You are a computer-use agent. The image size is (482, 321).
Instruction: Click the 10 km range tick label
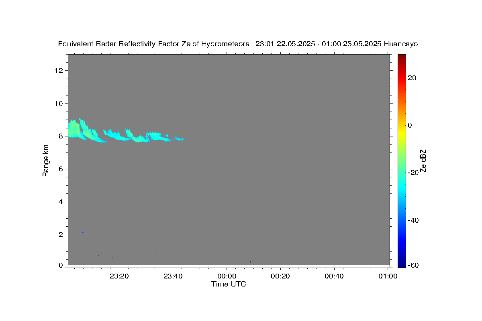click(59, 104)
